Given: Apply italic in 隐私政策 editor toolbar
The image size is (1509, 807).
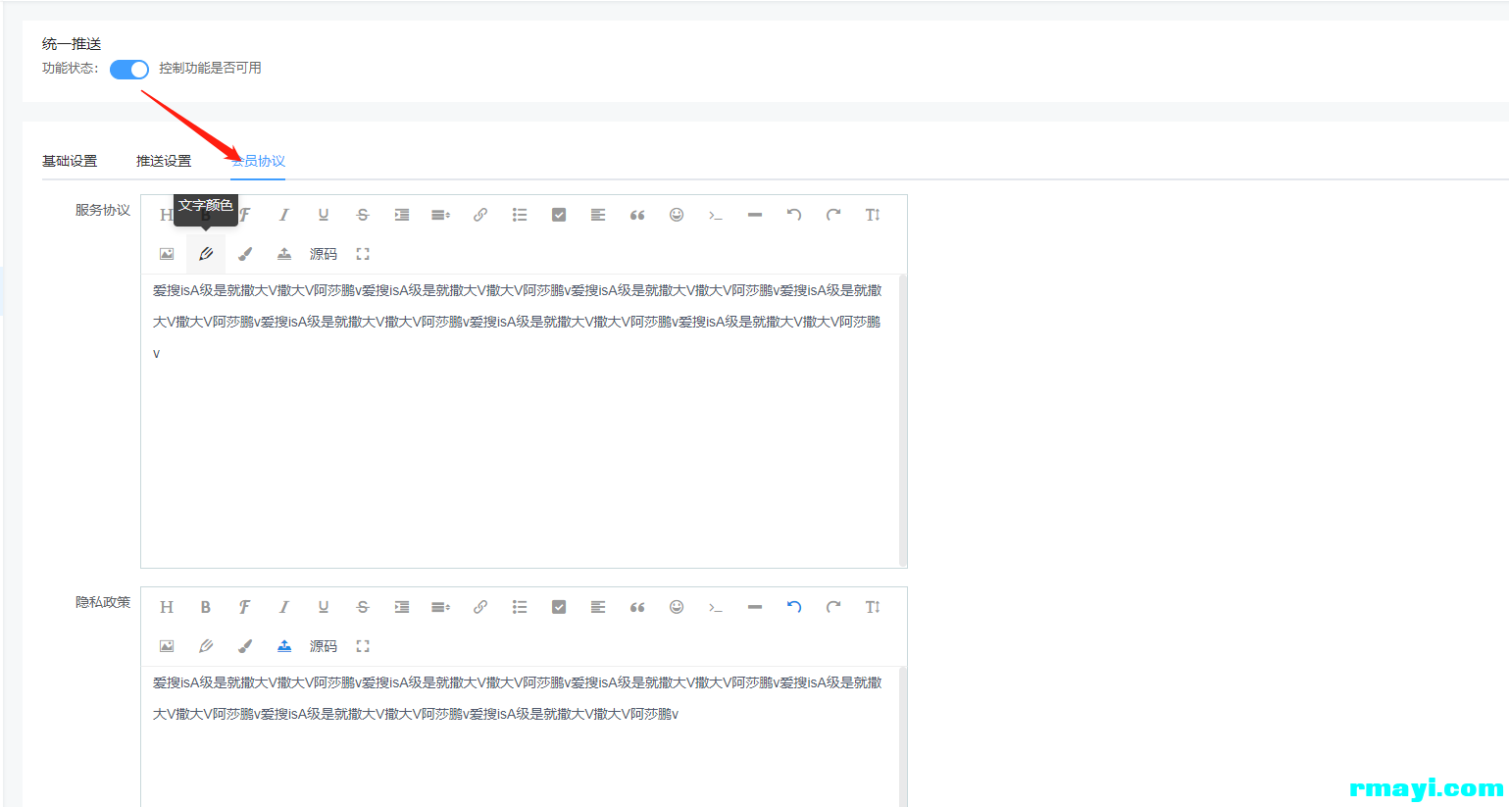Looking at the screenshot, I should [284, 607].
